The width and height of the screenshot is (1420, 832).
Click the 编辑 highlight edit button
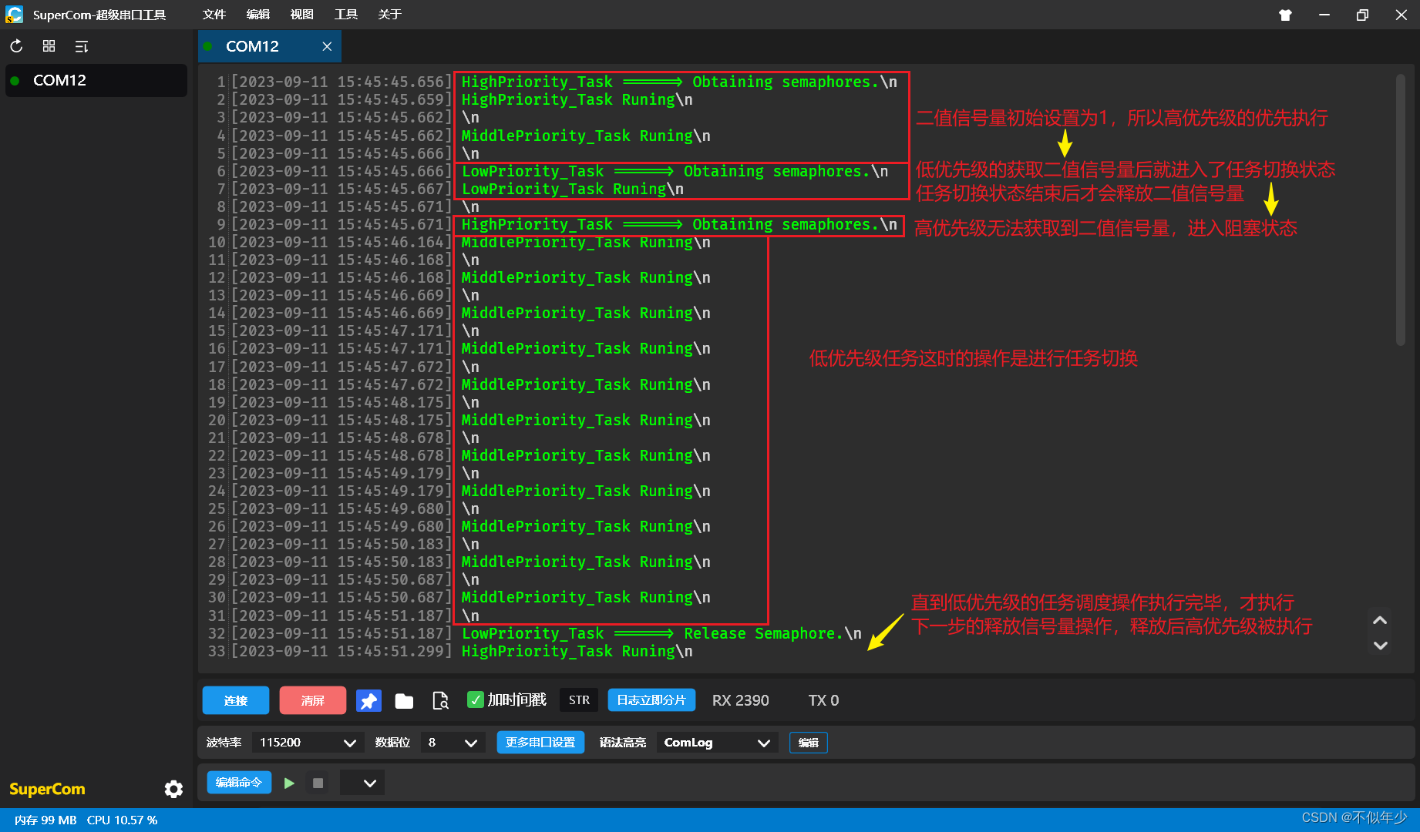coord(809,743)
